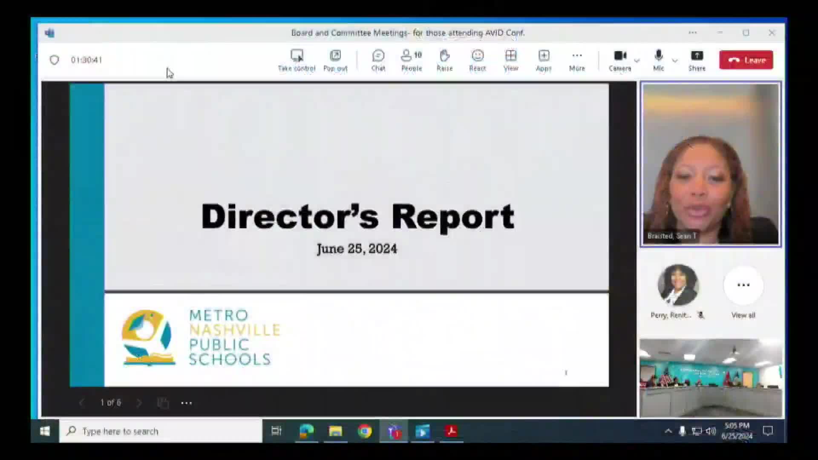Image resolution: width=818 pixels, height=460 pixels.
Task: Raise your hand
Action: click(x=444, y=60)
